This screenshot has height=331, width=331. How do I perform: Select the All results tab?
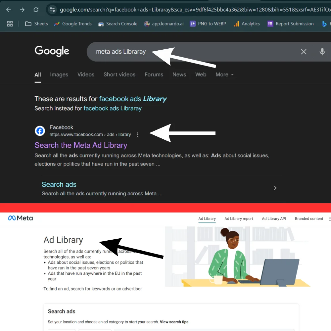tap(38, 75)
